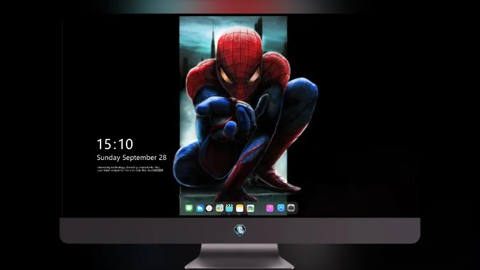Open the green Messages app in the dock

coord(189,209)
